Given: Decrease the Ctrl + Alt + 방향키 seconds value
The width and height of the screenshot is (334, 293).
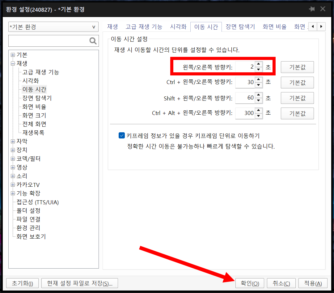Looking at the screenshot, I should click(x=258, y=116).
